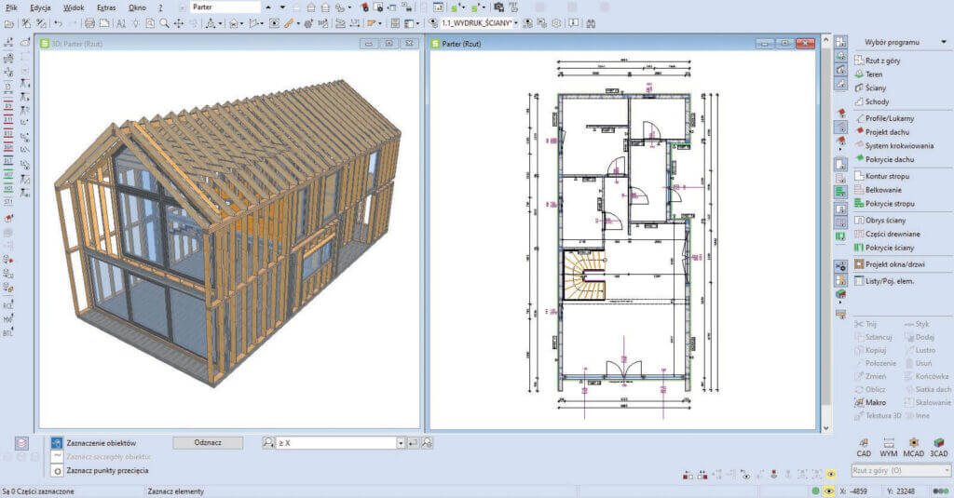Click the Makro command
This screenshot has width=954, height=498.
pos(870,402)
